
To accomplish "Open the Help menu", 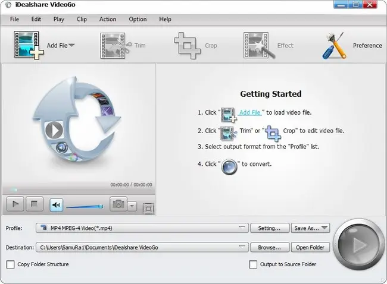I will pyautogui.click(x=165, y=19).
